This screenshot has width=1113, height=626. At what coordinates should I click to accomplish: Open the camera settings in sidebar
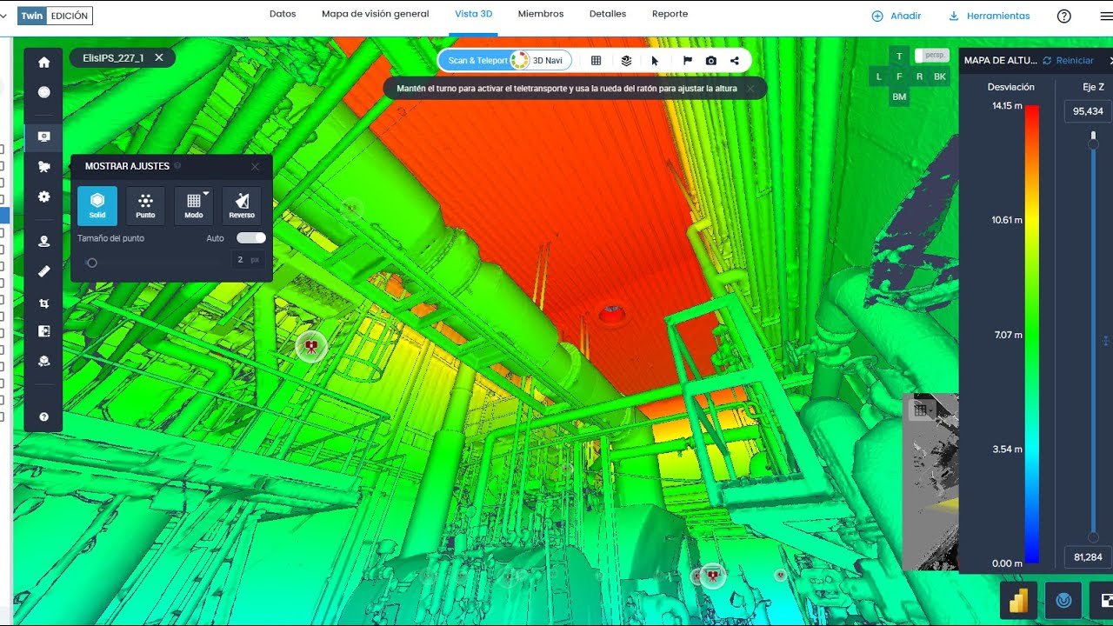point(43,167)
